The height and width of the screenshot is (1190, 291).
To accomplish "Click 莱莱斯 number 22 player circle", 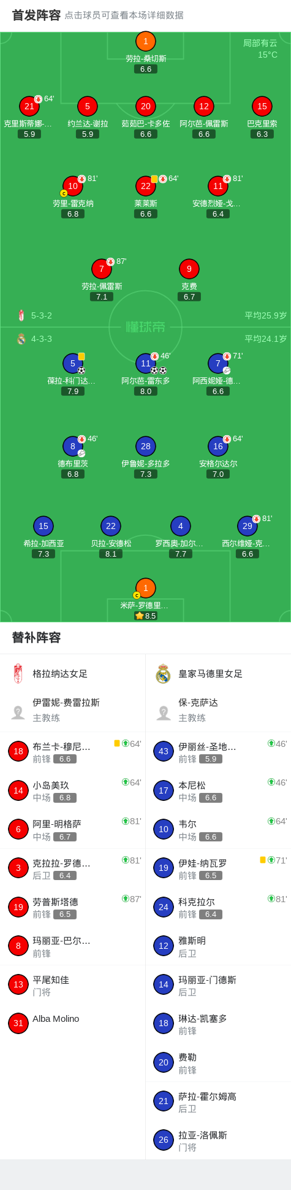I will (x=146, y=186).
